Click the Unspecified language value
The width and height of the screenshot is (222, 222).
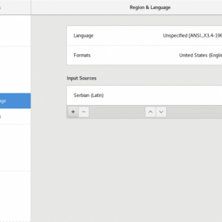click(193, 36)
